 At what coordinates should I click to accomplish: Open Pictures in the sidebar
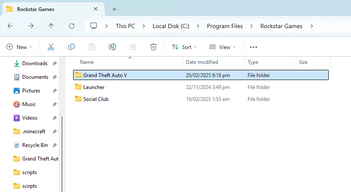(27, 91)
